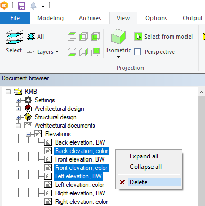Click the Architectural design house icon

coord(29,109)
